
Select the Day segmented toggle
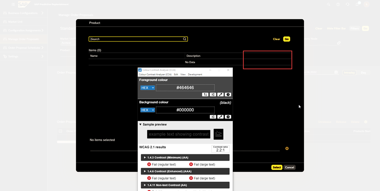point(363,73)
